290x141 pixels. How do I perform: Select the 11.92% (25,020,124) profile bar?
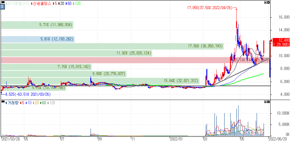(x=76, y=53)
